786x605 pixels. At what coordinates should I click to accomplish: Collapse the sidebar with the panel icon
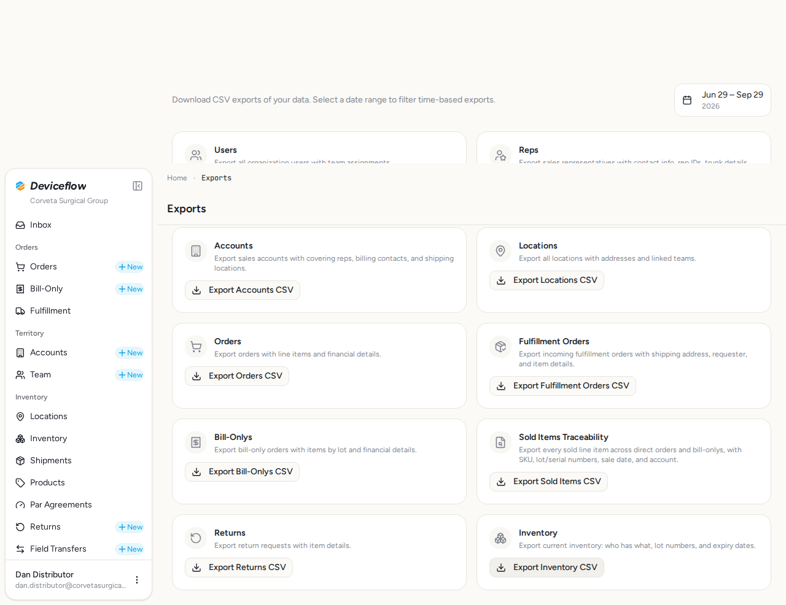click(138, 186)
